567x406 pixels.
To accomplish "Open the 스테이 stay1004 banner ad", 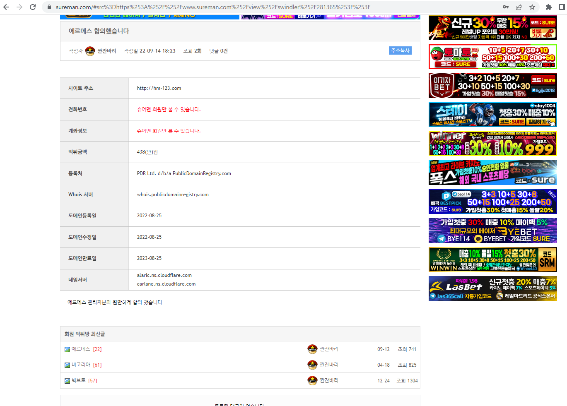I will click(493, 115).
